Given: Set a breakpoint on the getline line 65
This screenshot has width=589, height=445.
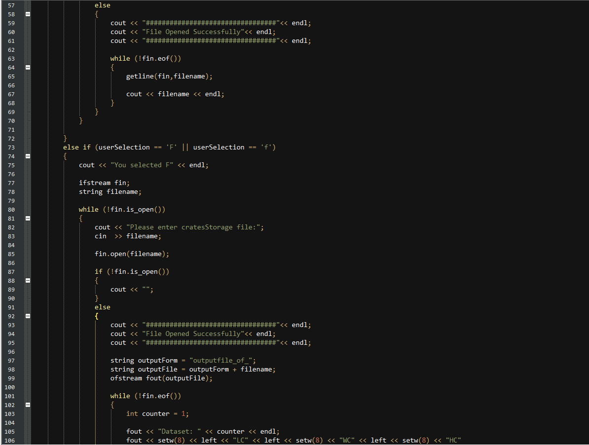Looking at the screenshot, I should click(4, 76).
